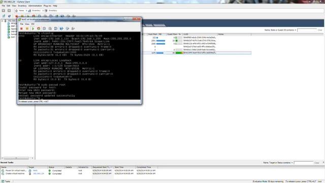
Task: Click Notes column header in VM list
Action: click(234, 34)
